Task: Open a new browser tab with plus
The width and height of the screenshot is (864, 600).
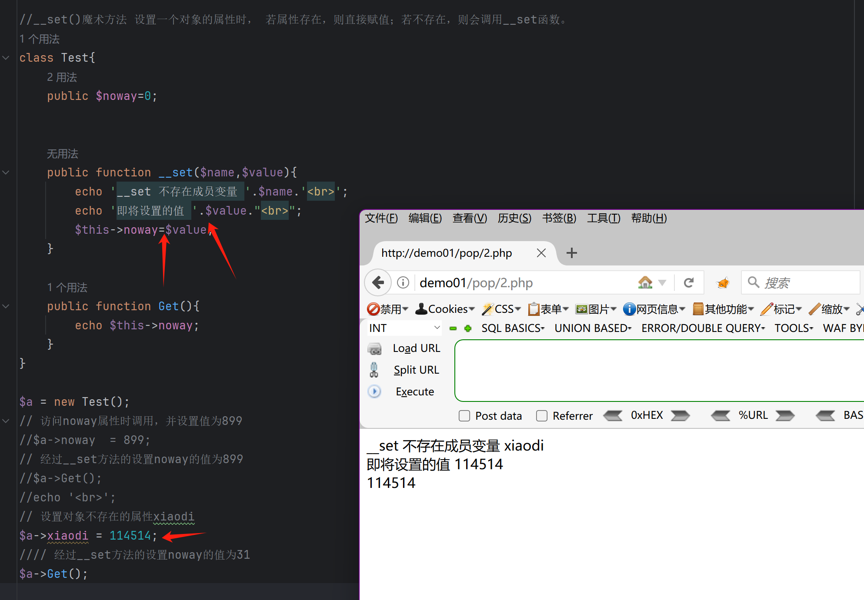Action: tap(572, 253)
